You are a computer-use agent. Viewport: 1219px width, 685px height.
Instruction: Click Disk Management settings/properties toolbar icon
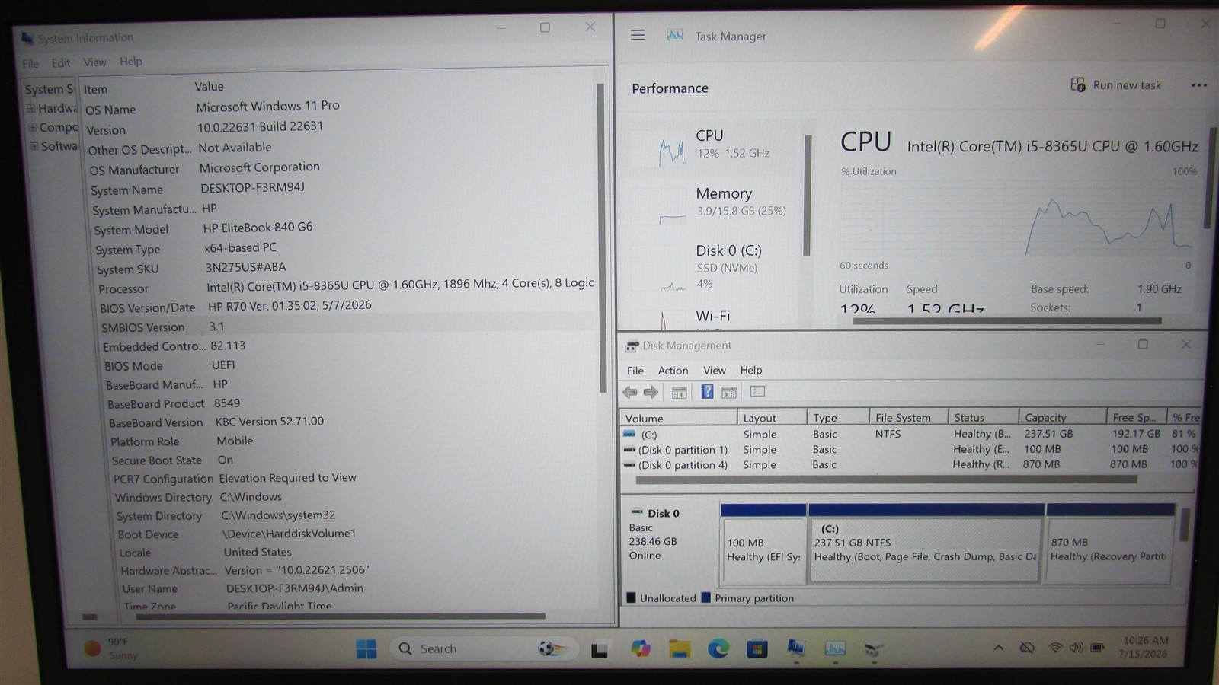[x=757, y=391]
